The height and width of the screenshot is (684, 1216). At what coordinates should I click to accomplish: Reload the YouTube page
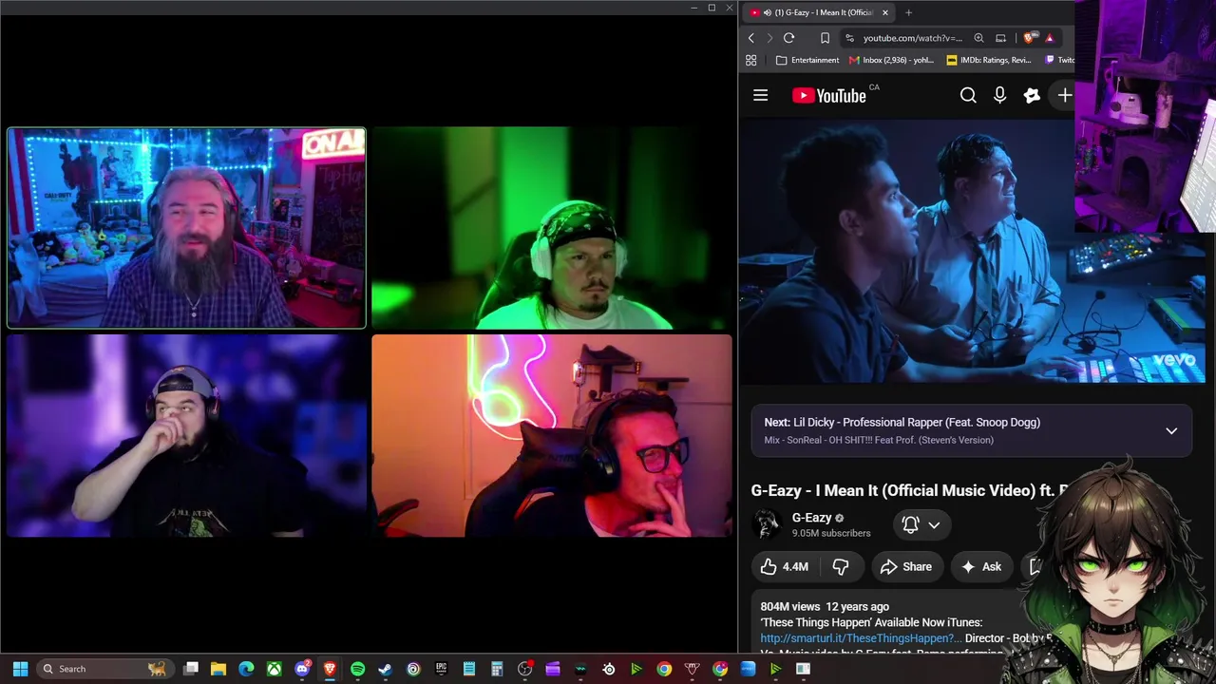click(788, 38)
